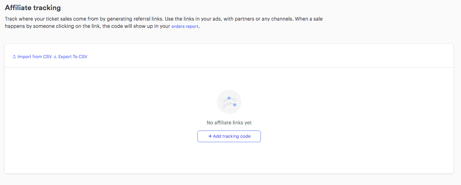Add a new tracking code
This screenshot has height=185, width=461.
[x=229, y=137]
